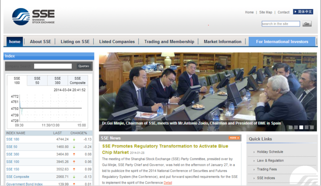Open the Site Map link
The width and height of the screenshot is (321, 186).
(x=265, y=12)
